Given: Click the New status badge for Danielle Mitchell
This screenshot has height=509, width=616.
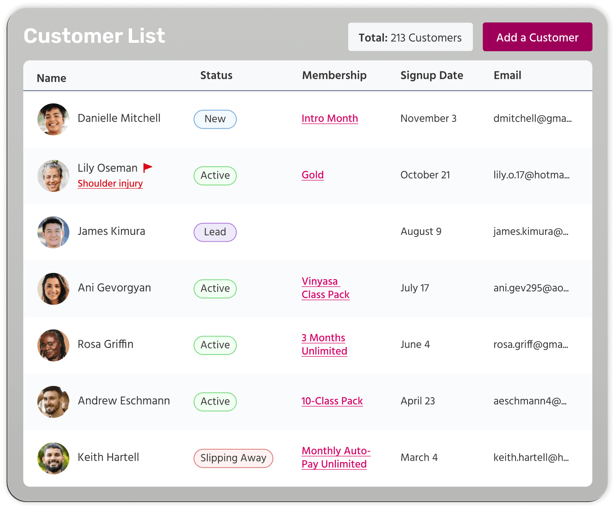Looking at the screenshot, I should 215,119.
